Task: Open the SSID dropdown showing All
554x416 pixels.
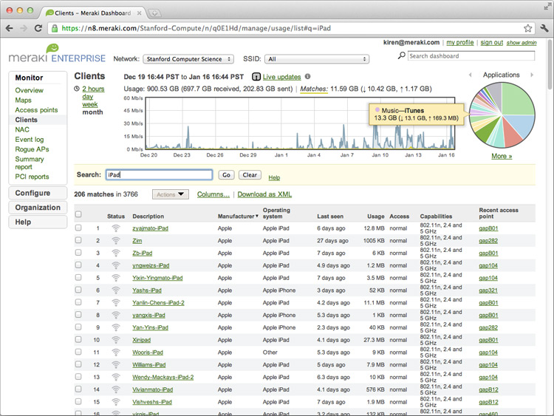Action: (317, 59)
